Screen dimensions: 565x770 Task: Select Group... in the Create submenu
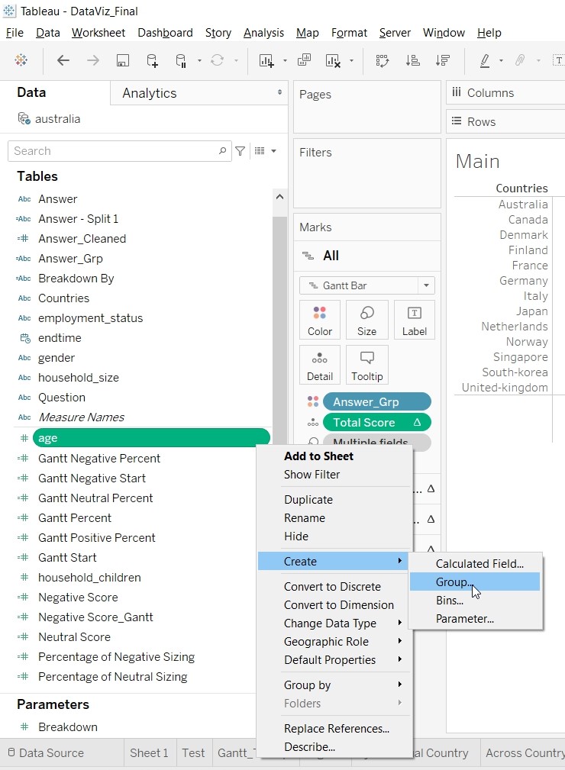[454, 582]
